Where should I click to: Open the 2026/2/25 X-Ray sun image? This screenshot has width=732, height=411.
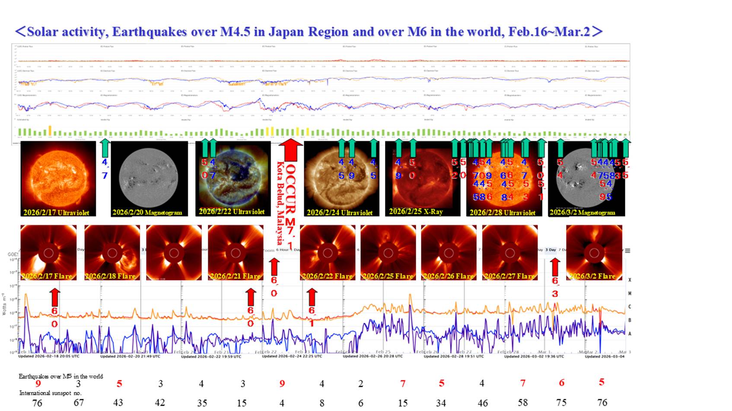point(422,179)
